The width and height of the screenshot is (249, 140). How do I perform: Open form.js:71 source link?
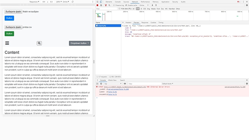tap(113, 95)
